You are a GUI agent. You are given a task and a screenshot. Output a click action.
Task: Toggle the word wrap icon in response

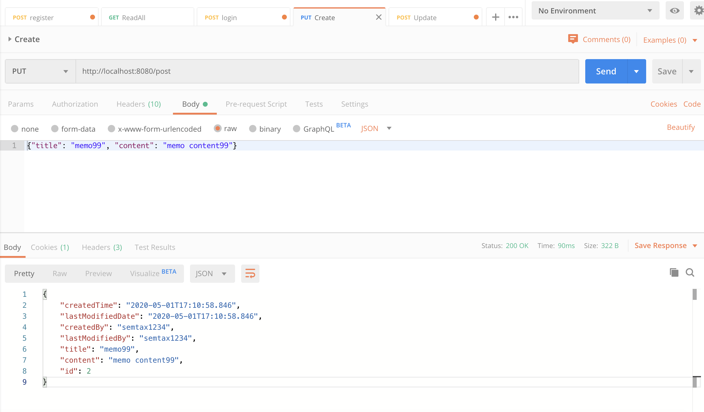250,273
